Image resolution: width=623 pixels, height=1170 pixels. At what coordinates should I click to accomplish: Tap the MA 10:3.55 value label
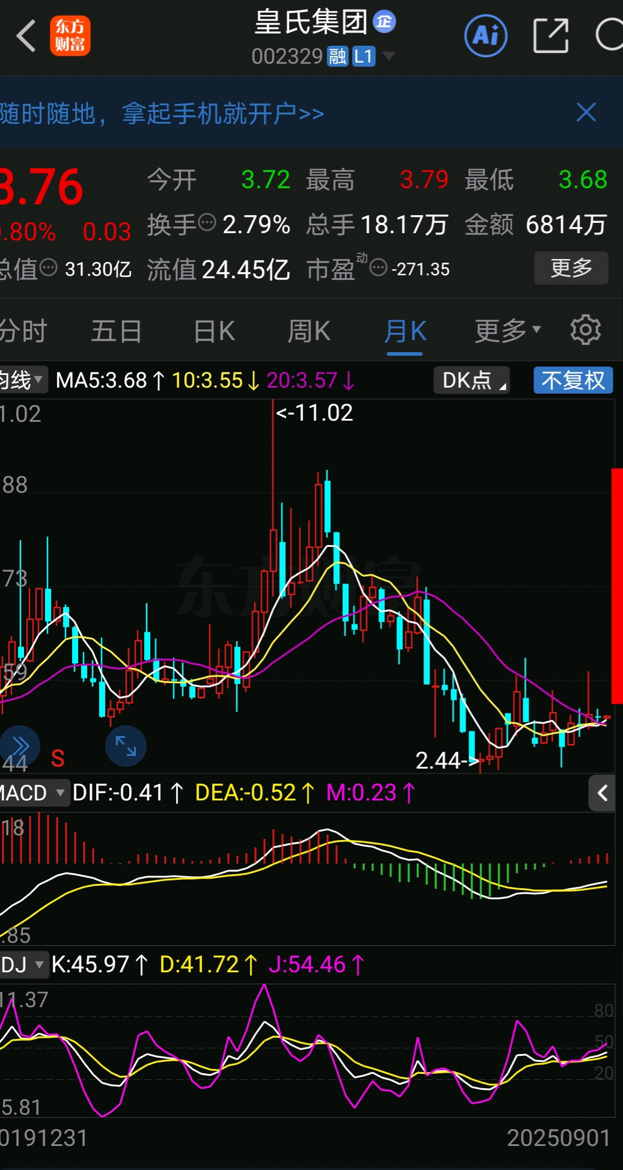coord(215,380)
